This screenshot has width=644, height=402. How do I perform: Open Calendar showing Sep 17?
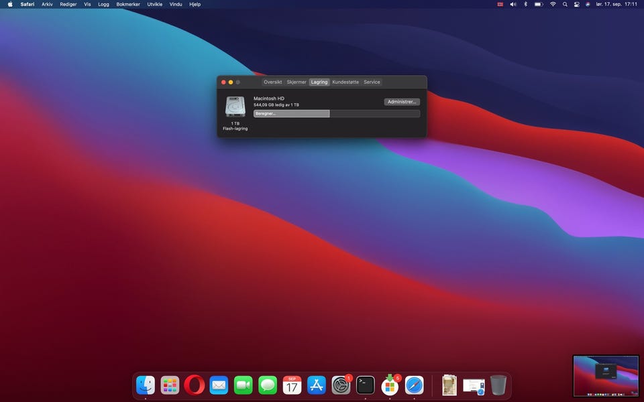tap(292, 385)
